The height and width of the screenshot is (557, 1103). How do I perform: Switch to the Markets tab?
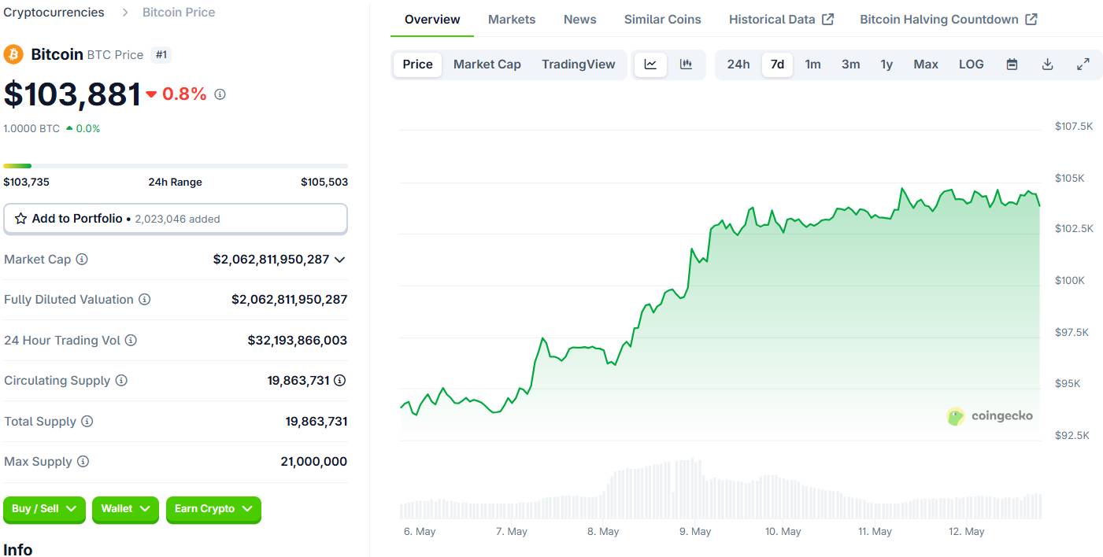pyautogui.click(x=512, y=19)
